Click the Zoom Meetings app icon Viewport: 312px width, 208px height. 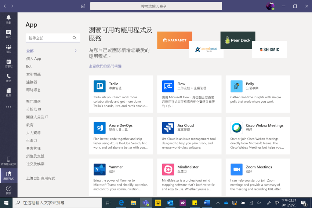[x=236, y=169]
